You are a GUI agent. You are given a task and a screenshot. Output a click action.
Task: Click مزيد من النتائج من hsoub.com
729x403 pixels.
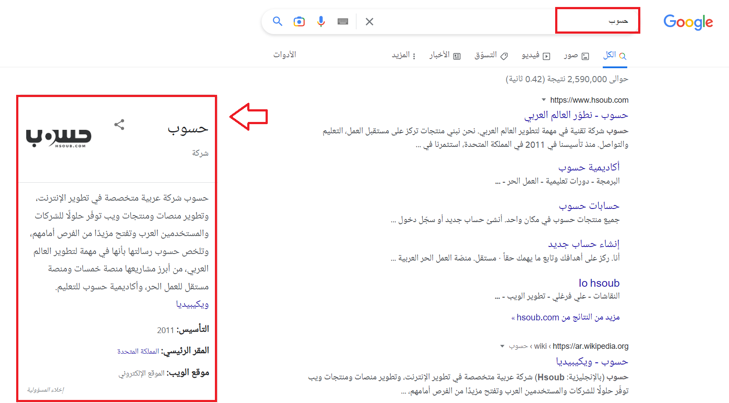566,317
